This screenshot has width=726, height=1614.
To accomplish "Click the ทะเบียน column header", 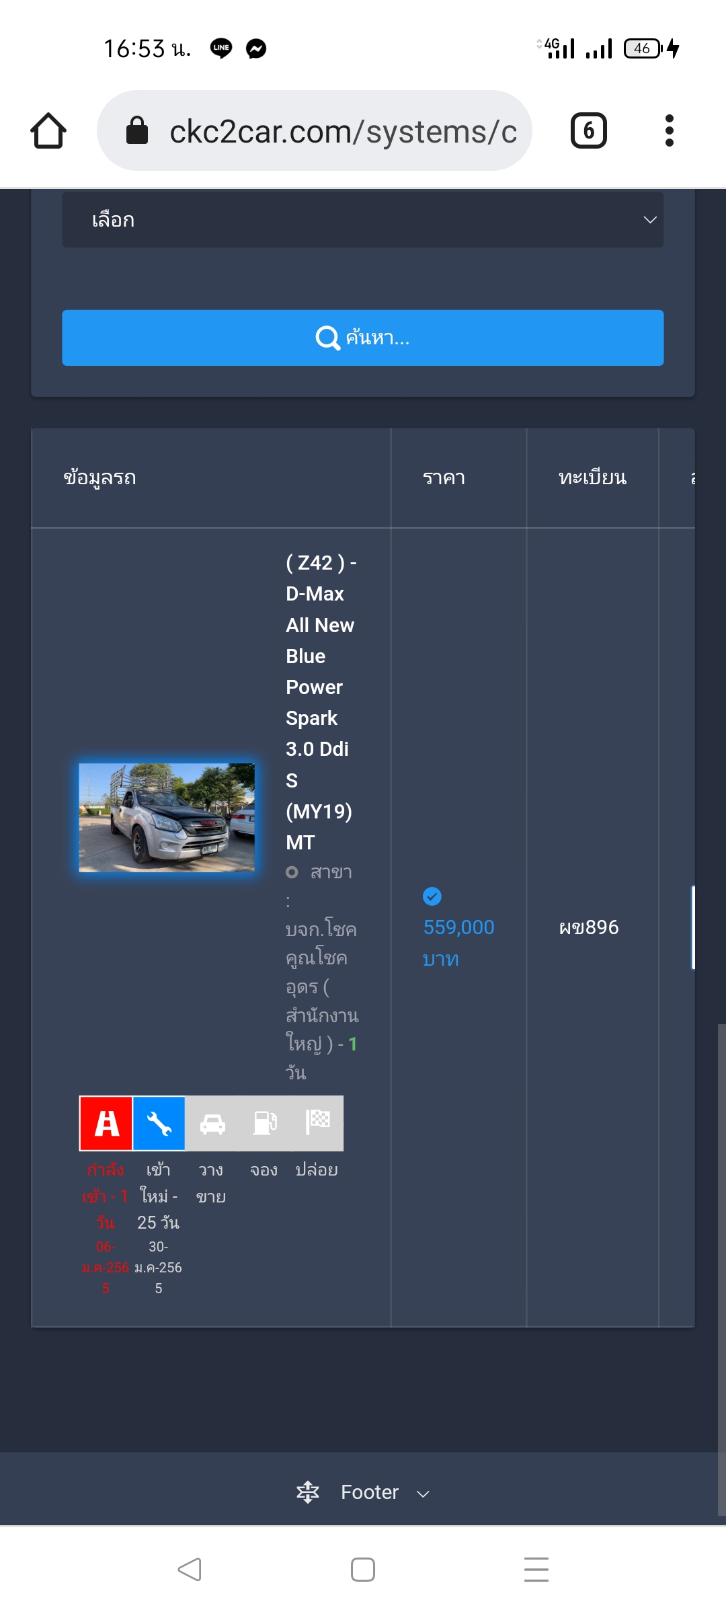I will pyautogui.click(x=592, y=477).
